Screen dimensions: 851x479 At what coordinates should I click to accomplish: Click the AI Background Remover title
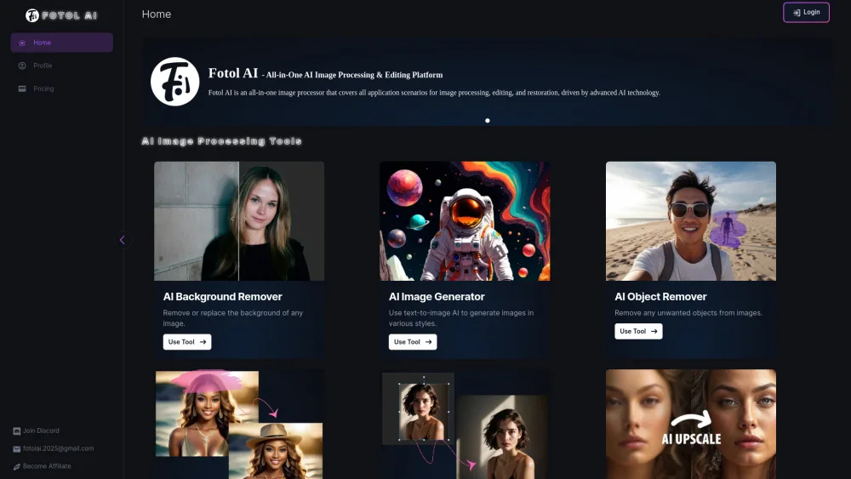pos(222,297)
